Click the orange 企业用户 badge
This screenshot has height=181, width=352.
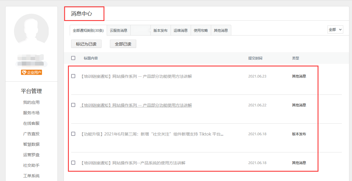(31, 73)
